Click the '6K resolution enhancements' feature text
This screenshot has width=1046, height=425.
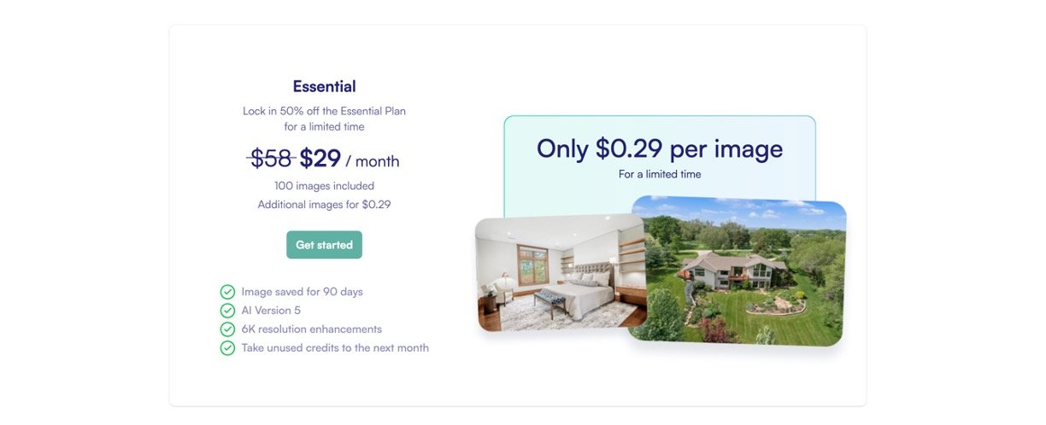click(311, 329)
